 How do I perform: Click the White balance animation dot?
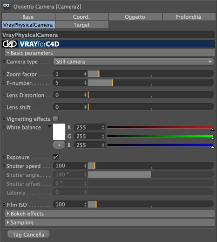pyautogui.click(x=4, y=127)
